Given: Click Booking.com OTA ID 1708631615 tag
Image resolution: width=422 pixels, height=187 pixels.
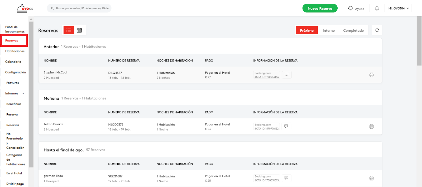Looking at the screenshot, I should click(267, 178).
